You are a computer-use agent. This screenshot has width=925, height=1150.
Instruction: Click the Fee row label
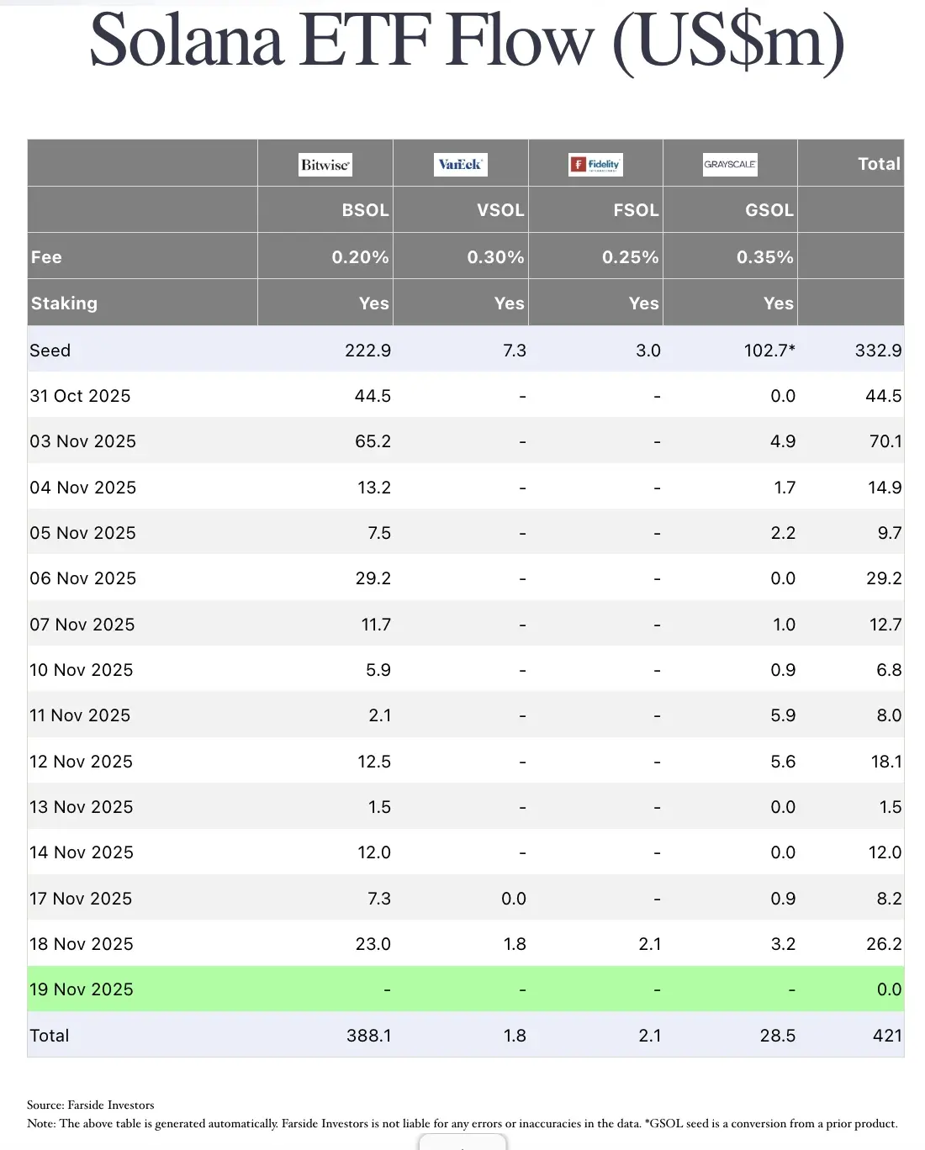click(x=46, y=257)
